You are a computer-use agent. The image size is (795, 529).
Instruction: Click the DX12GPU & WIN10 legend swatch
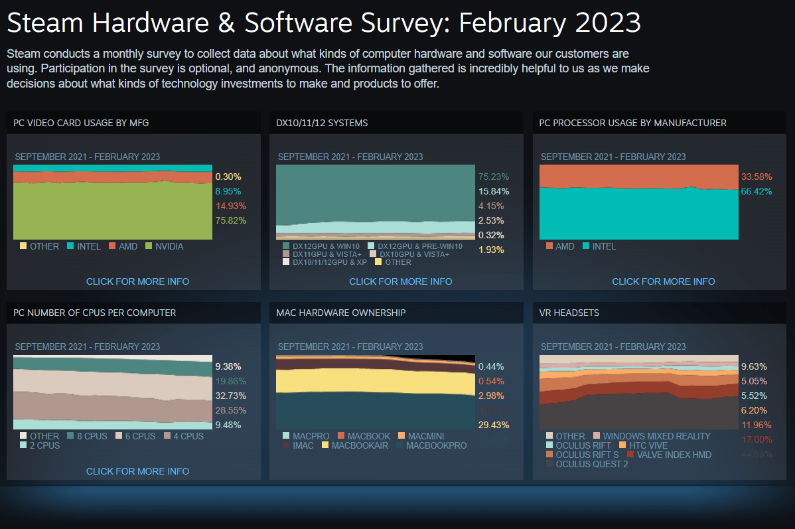[x=286, y=246]
